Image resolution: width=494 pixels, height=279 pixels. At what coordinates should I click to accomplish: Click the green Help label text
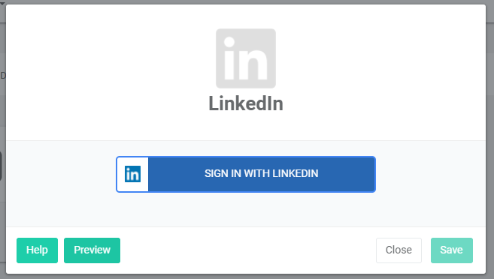[x=37, y=250]
